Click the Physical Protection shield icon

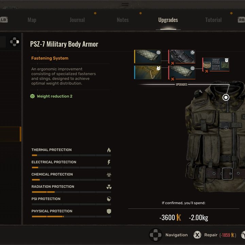109,211
